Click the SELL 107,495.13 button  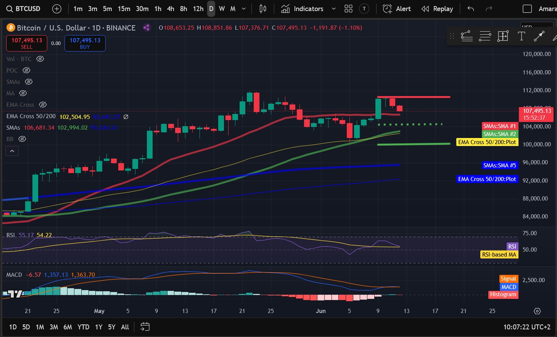(x=27, y=43)
